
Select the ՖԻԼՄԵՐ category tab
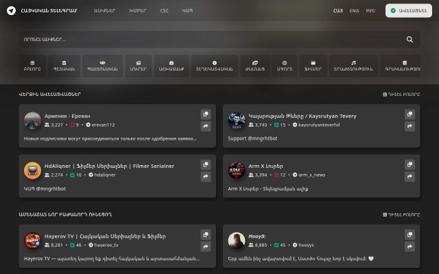313,66
